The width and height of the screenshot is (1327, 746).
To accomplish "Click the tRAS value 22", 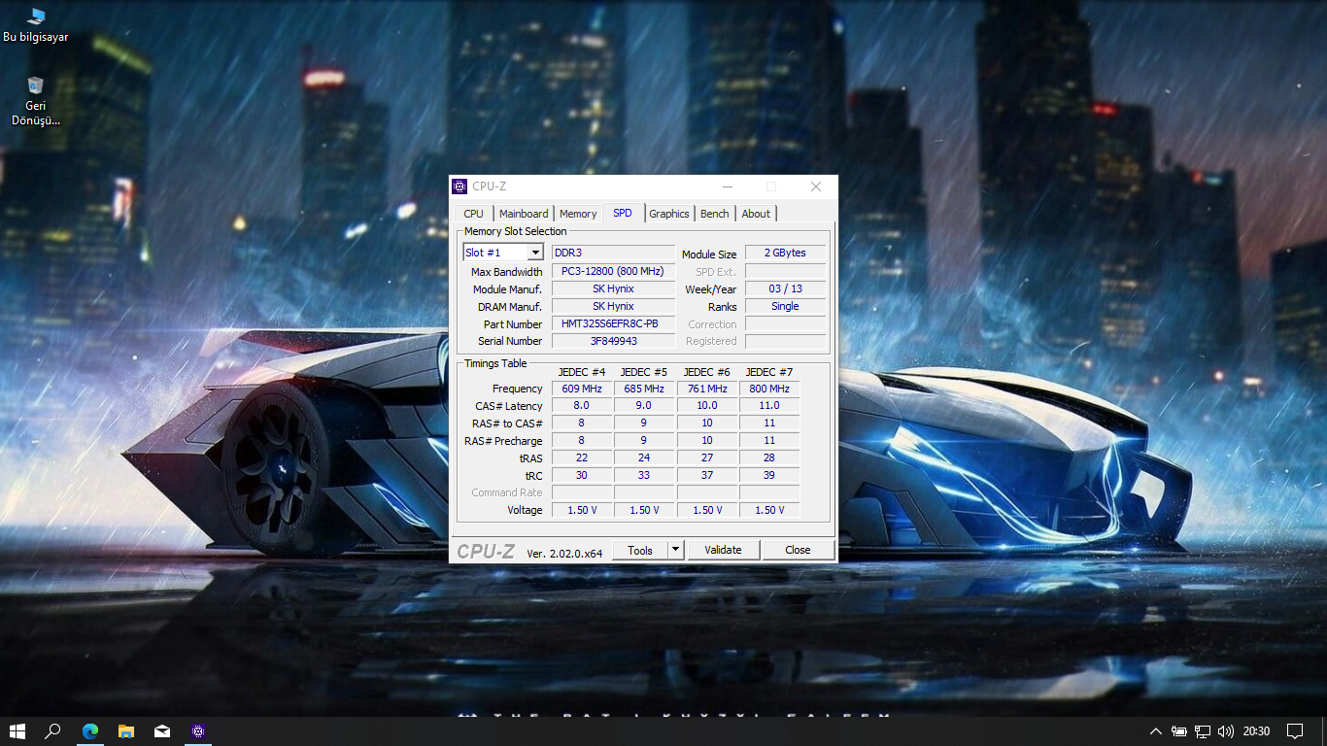I will point(582,458).
